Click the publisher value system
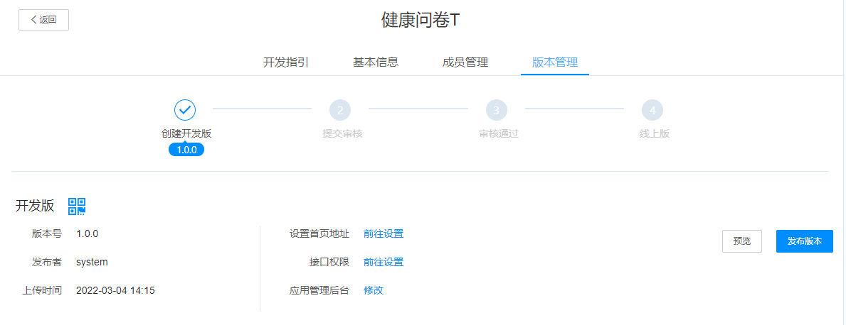846x325 pixels. [x=92, y=262]
